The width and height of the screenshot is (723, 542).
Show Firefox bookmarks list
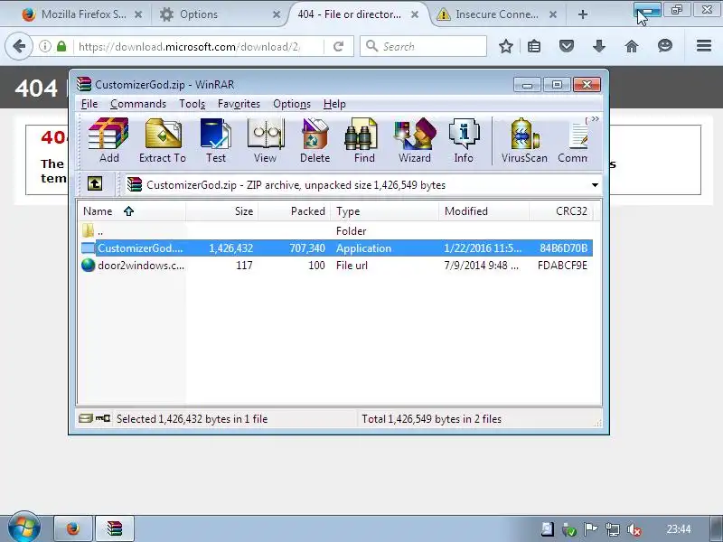click(534, 46)
